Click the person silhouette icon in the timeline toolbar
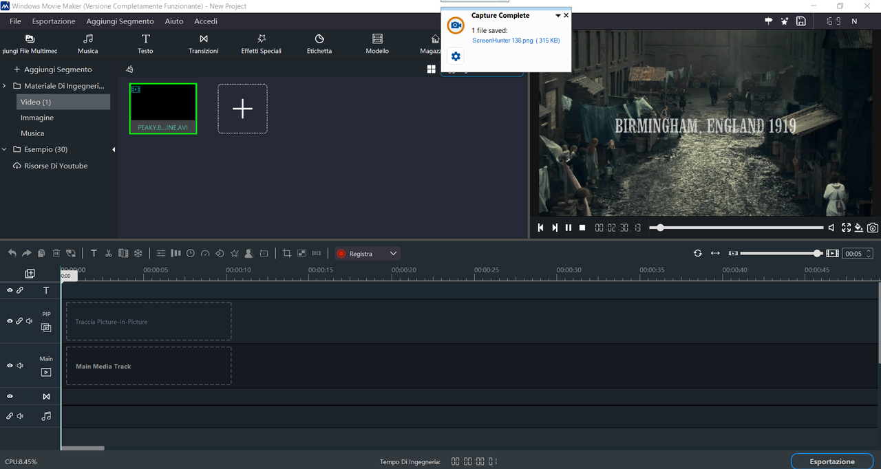881x469 pixels. click(249, 253)
